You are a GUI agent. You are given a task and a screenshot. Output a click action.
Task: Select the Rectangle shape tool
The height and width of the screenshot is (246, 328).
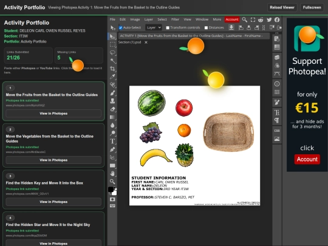pos(112,165)
